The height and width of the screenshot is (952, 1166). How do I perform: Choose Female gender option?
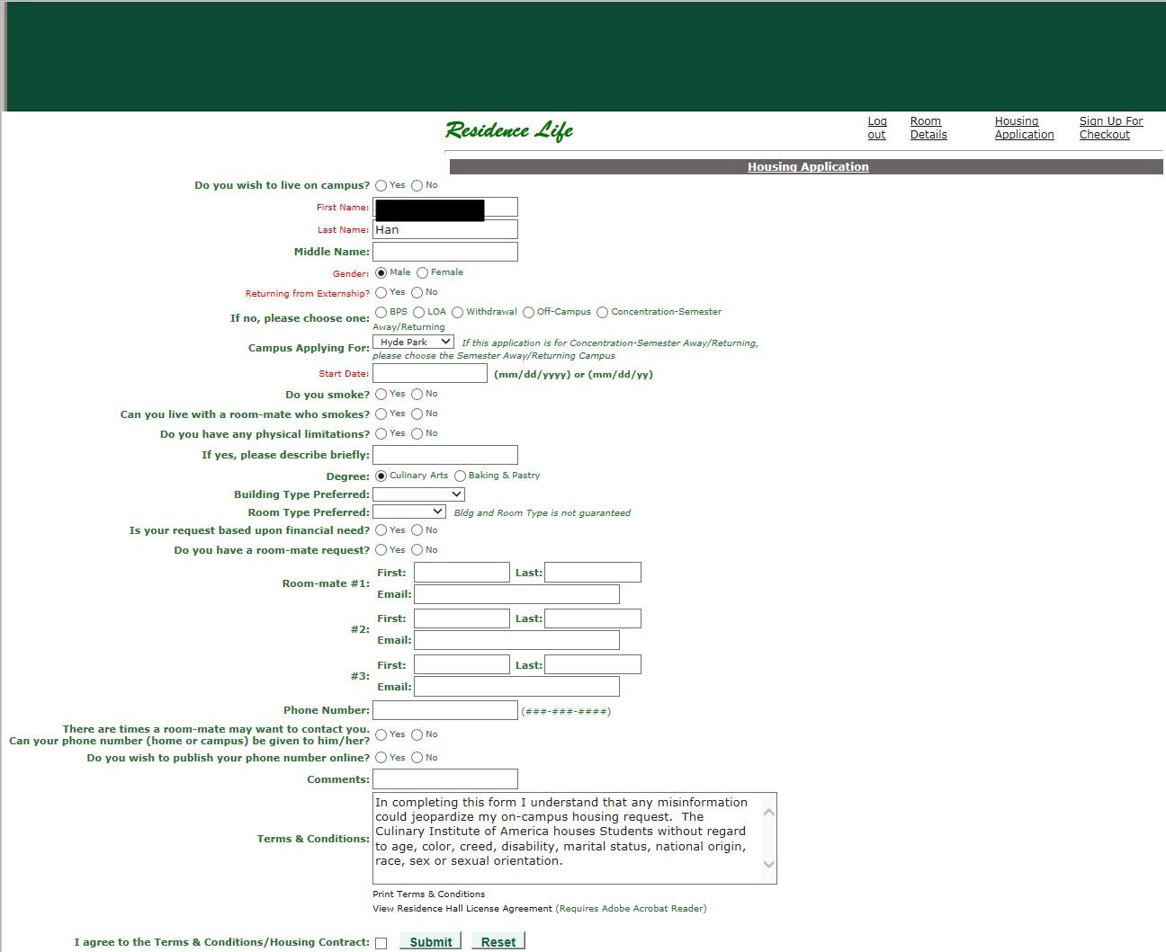[x=423, y=272]
